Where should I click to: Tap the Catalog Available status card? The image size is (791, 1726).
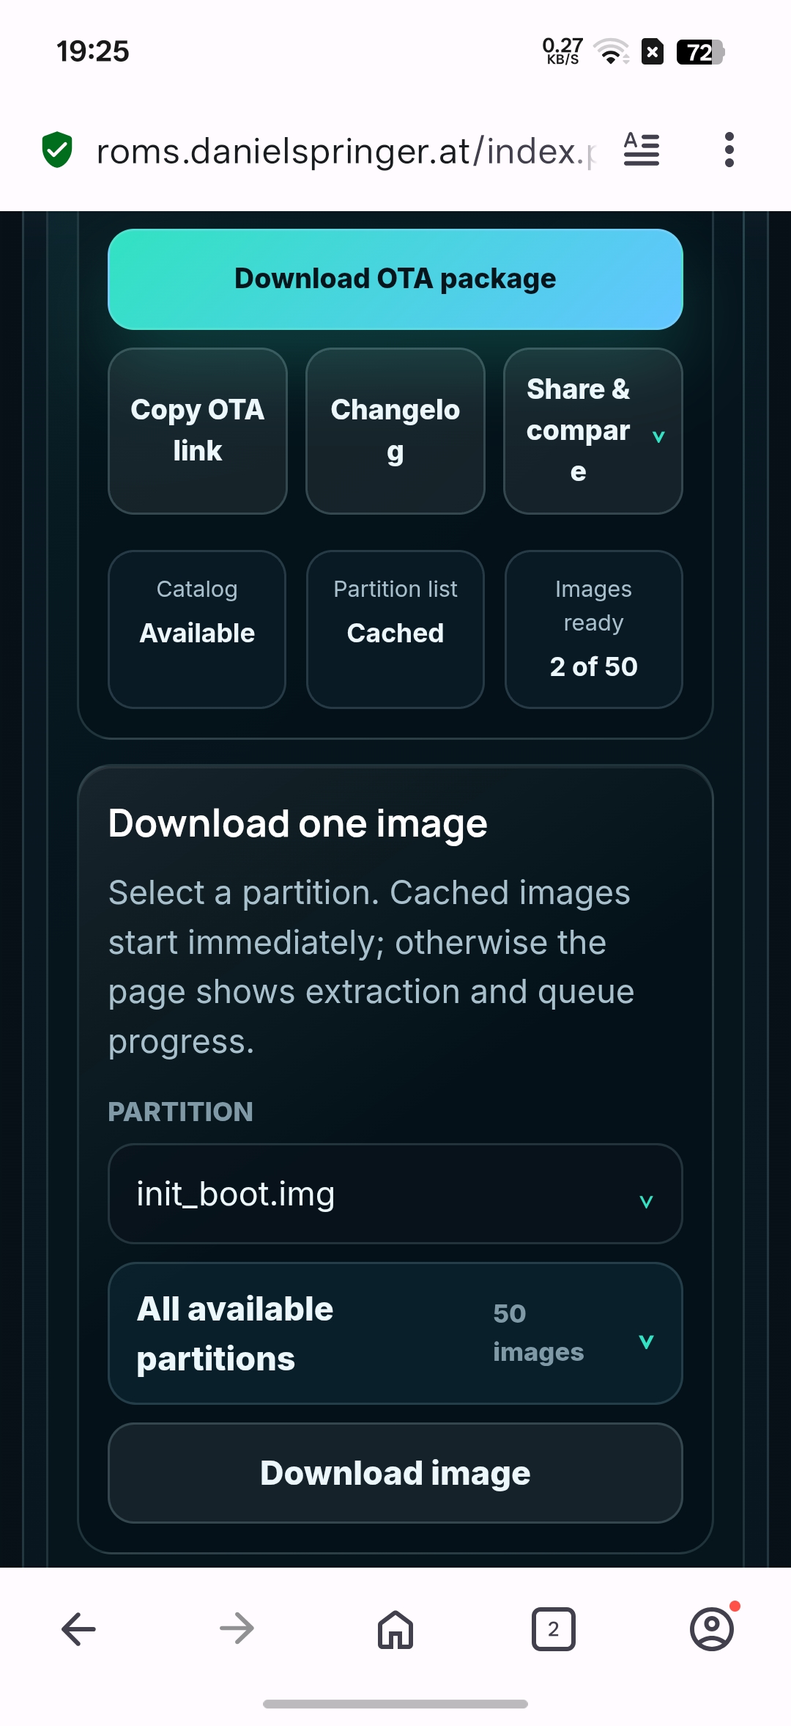197,629
